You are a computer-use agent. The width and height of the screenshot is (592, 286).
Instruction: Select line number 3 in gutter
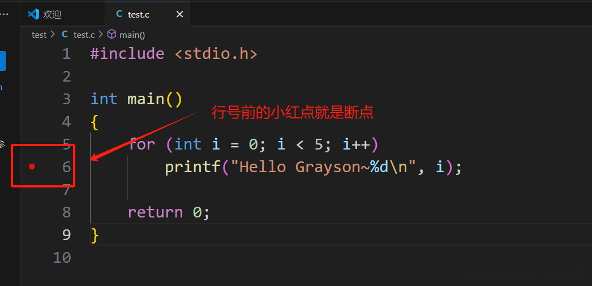pyautogui.click(x=66, y=99)
